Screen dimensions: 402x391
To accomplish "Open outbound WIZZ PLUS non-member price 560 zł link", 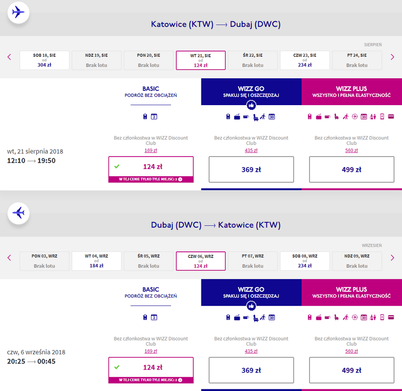I will pos(352,150).
